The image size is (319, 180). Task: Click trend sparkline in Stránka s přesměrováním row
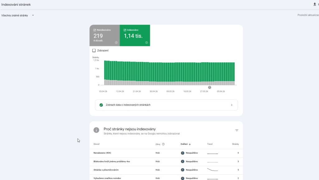212,170
